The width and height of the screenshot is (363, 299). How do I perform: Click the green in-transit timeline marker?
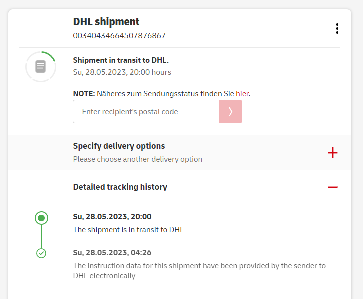[41, 218]
